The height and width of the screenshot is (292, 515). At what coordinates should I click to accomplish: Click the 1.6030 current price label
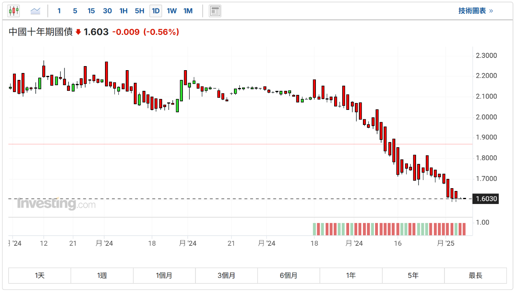[486, 199]
